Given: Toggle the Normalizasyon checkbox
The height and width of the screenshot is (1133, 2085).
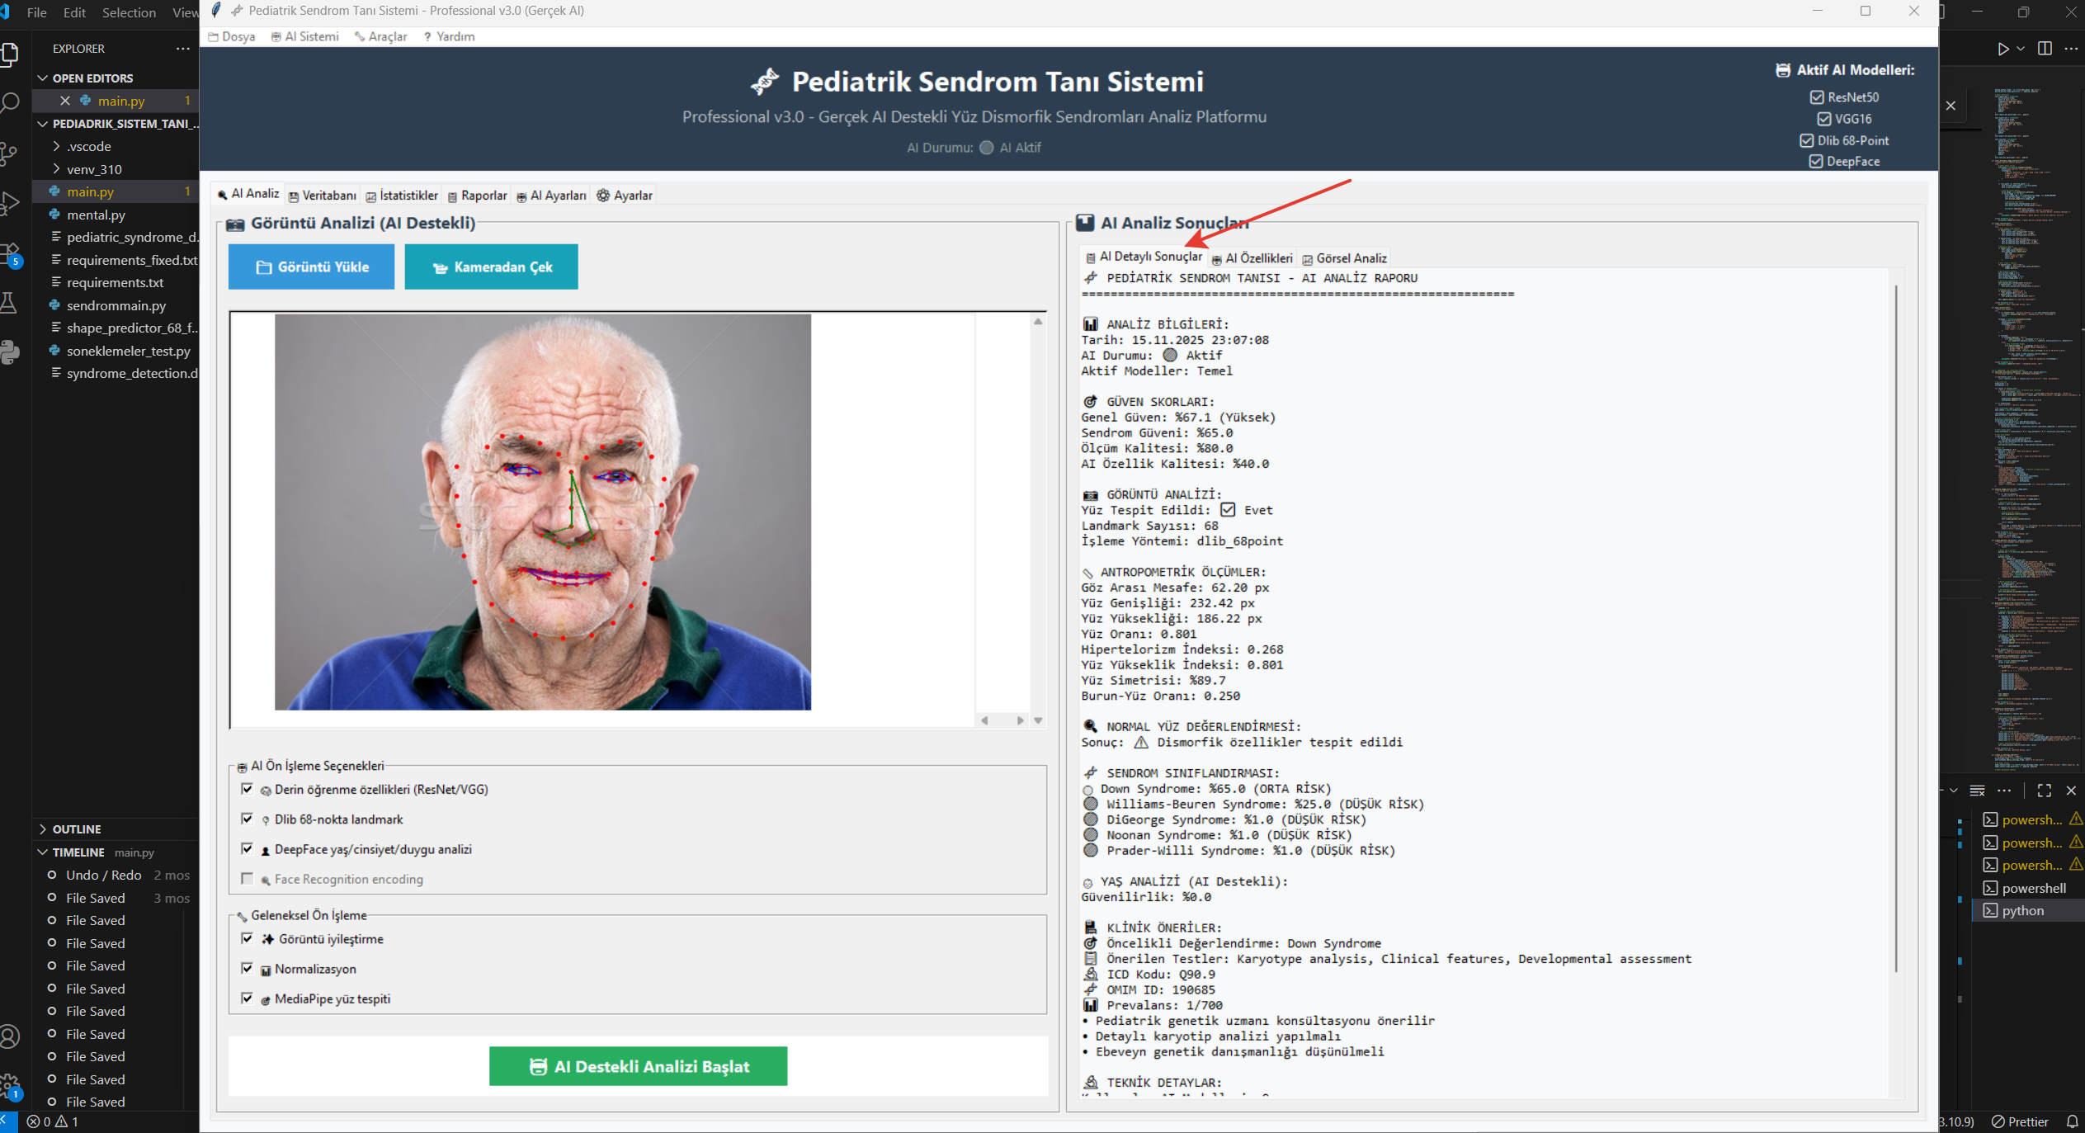Looking at the screenshot, I should 247,968.
